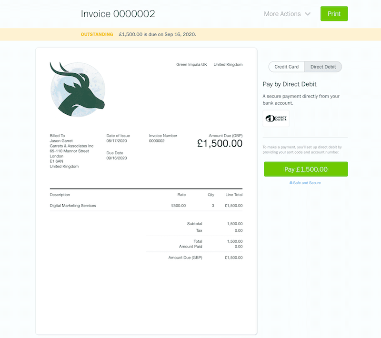Viewport: 381px width, 338px height.
Task: Click the Green Impala antelope logo
Action: coord(77,89)
